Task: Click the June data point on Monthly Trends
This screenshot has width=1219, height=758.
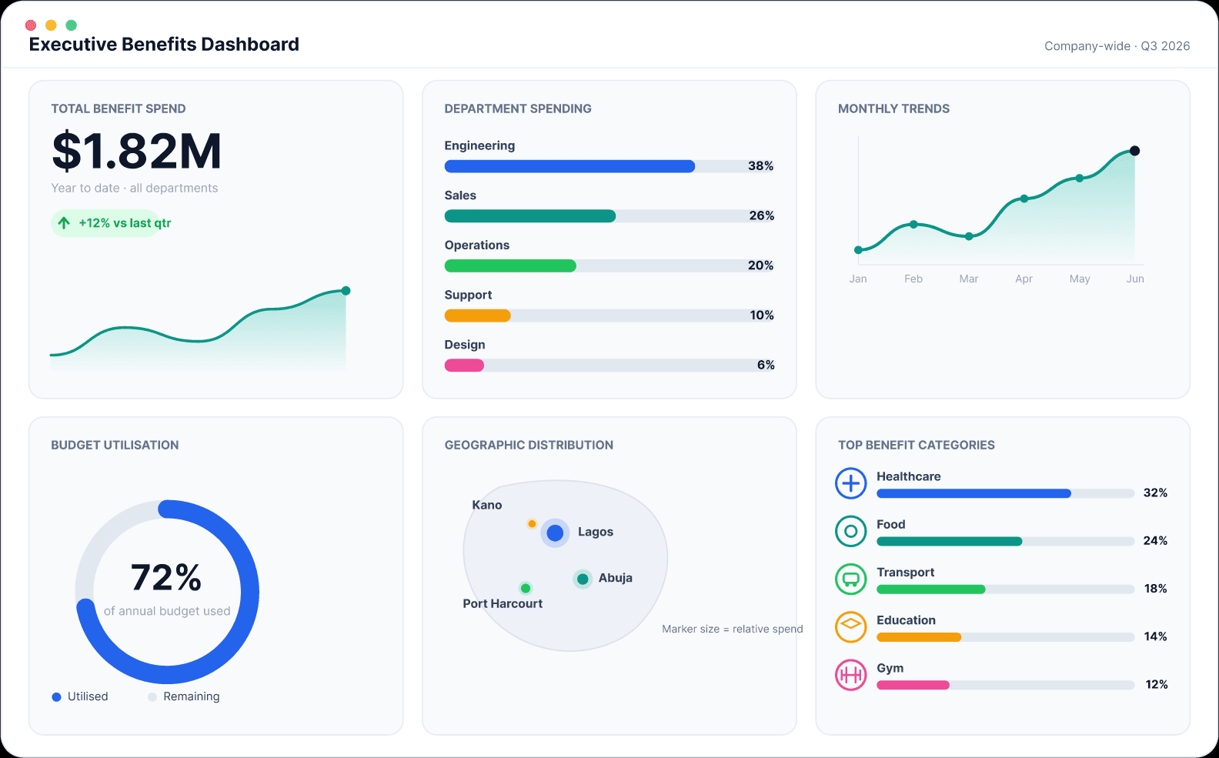Action: pyautogui.click(x=1134, y=151)
